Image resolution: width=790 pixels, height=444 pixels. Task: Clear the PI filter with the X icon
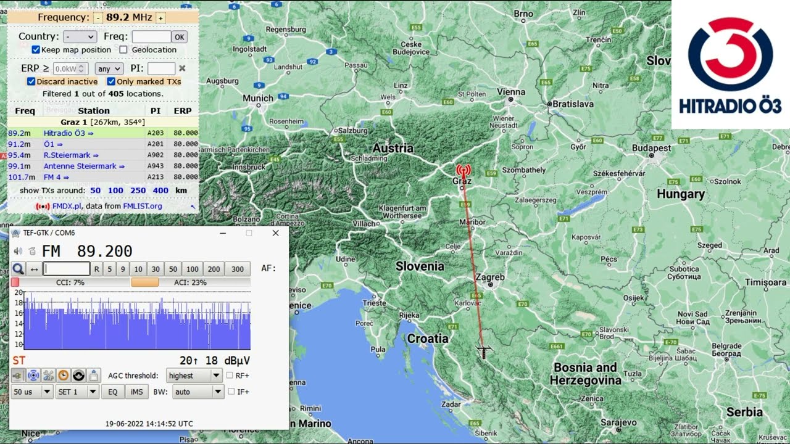[x=182, y=68]
